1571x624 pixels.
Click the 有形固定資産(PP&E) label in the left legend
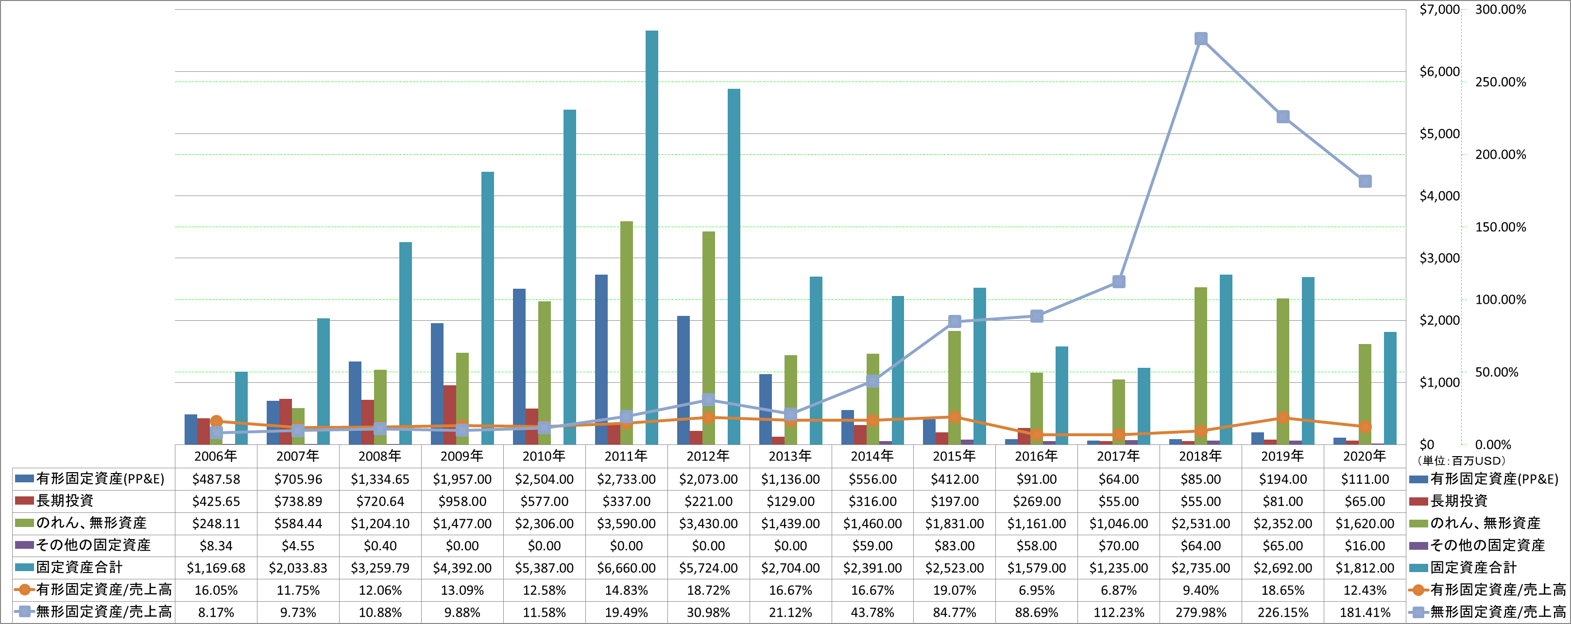tap(101, 479)
